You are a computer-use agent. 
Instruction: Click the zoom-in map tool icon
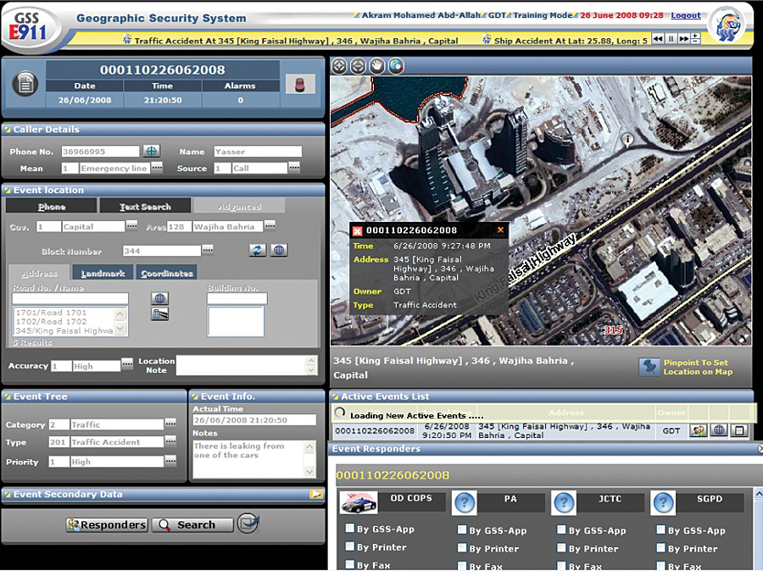point(339,66)
